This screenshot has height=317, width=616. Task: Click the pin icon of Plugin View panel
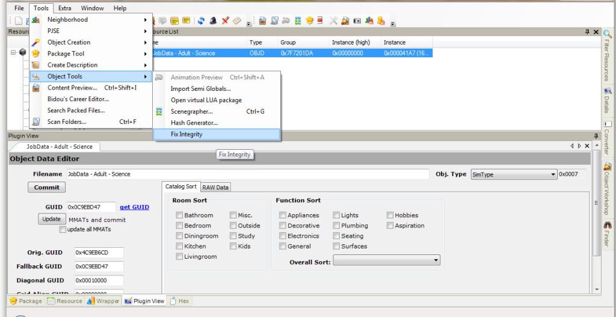point(596,136)
